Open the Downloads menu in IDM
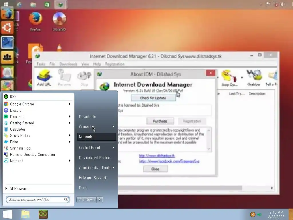The image size is (293, 220). (x=68, y=64)
